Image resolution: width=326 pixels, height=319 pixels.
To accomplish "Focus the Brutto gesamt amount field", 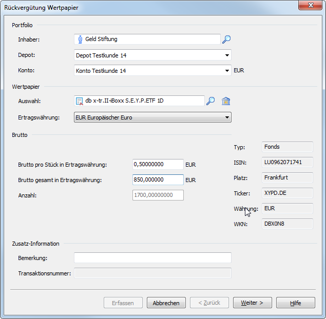I will tap(158, 180).
